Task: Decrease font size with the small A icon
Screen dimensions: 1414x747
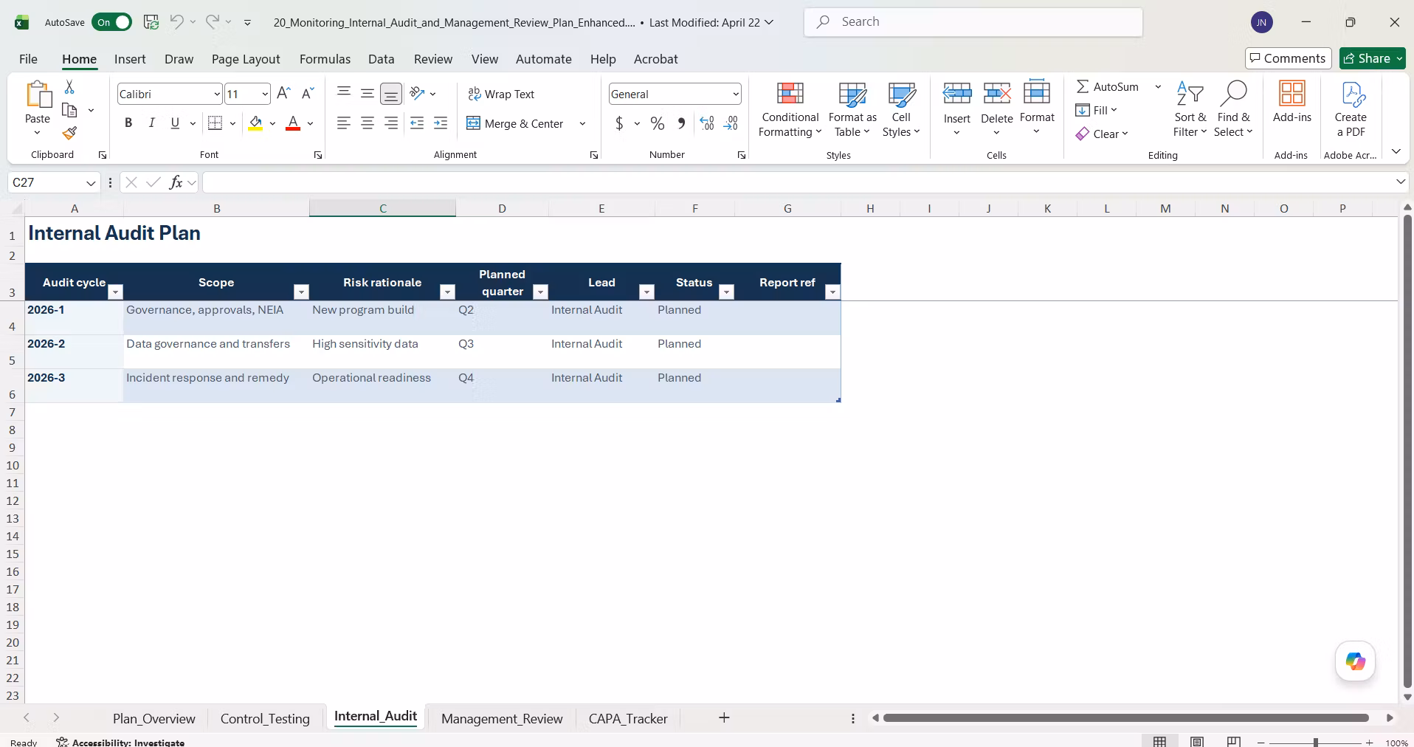Action: click(308, 93)
